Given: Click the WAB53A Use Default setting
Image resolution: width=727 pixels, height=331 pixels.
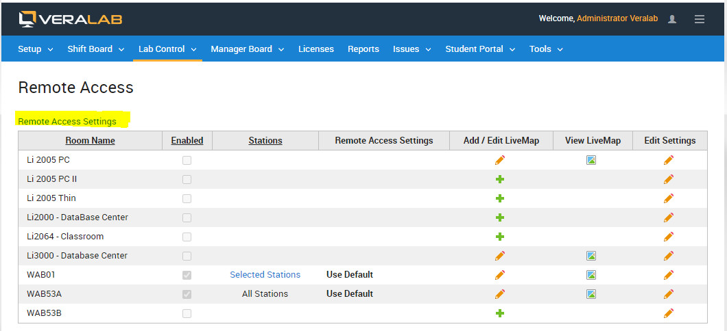Looking at the screenshot, I should [350, 293].
